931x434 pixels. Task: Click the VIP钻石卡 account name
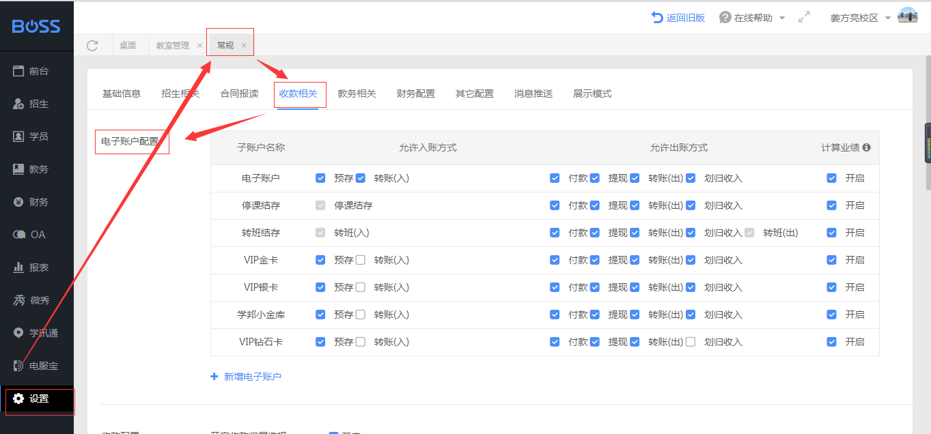pos(261,342)
